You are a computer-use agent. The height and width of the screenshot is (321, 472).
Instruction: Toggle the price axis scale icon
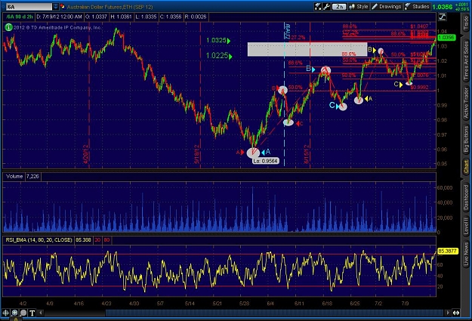point(443,17)
